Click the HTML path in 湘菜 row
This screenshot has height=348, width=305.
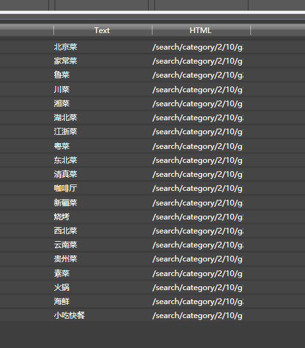click(x=198, y=104)
